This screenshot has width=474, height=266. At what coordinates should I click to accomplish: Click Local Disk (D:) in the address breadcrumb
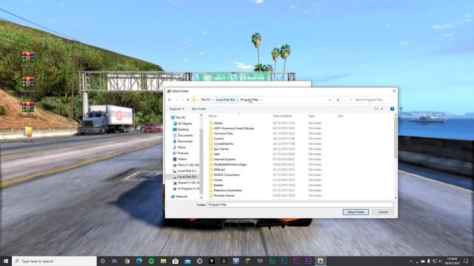(x=225, y=100)
